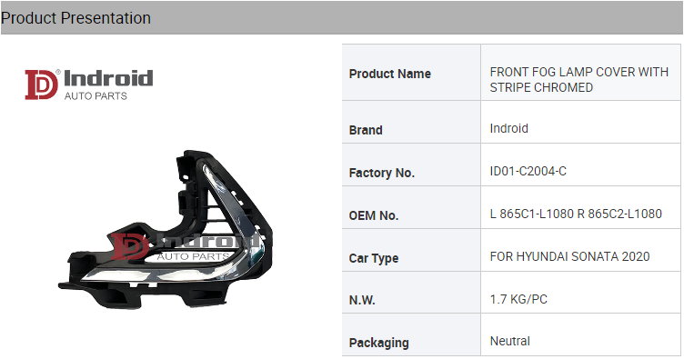Select the Car Type label
This screenshot has height=359, width=684.
[x=374, y=258]
